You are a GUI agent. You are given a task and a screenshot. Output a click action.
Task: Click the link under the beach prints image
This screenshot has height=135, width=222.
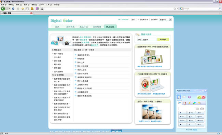(149, 121)
